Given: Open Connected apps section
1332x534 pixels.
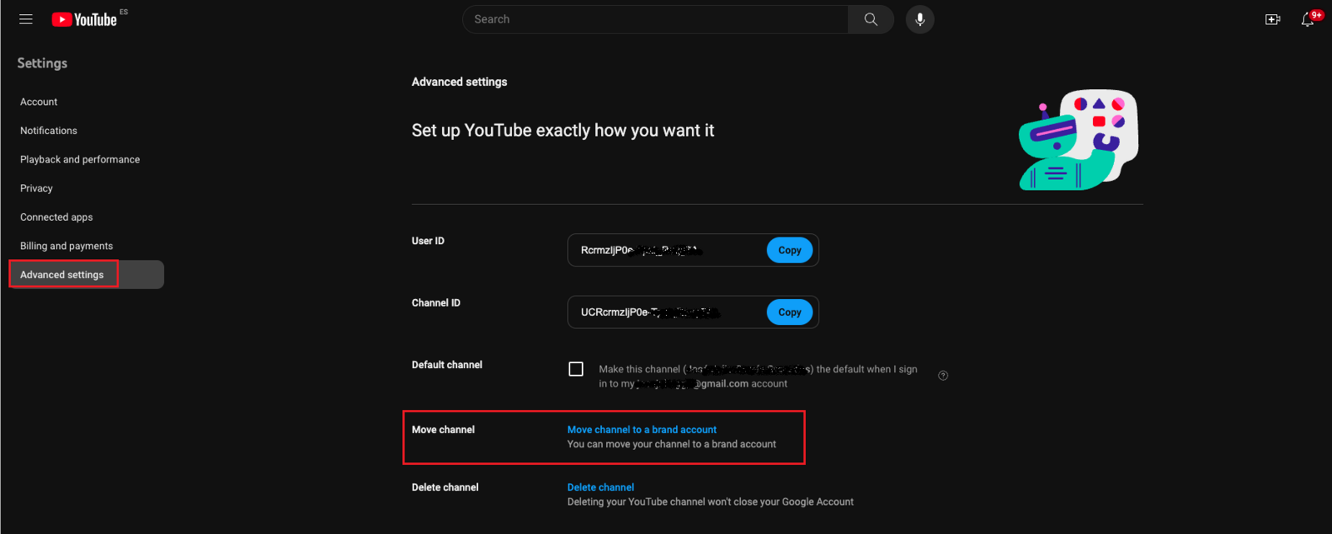Looking at the screenshot, I should point(57,217).
